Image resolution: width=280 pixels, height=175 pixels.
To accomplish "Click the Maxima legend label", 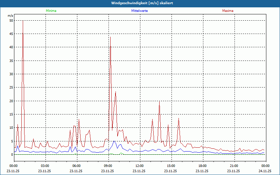I will [228, 11].
